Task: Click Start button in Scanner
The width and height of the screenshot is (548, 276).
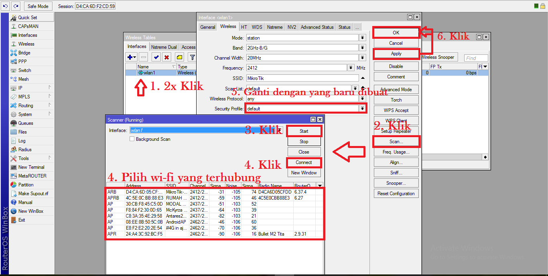Action: click(x=304, y=131)
